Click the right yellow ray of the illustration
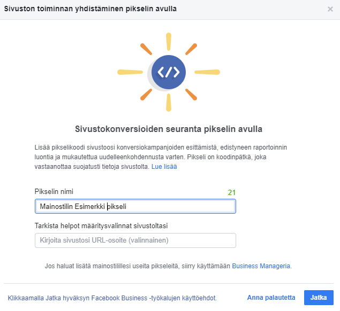This screenshot has width=340, height=311. point(207,72)
